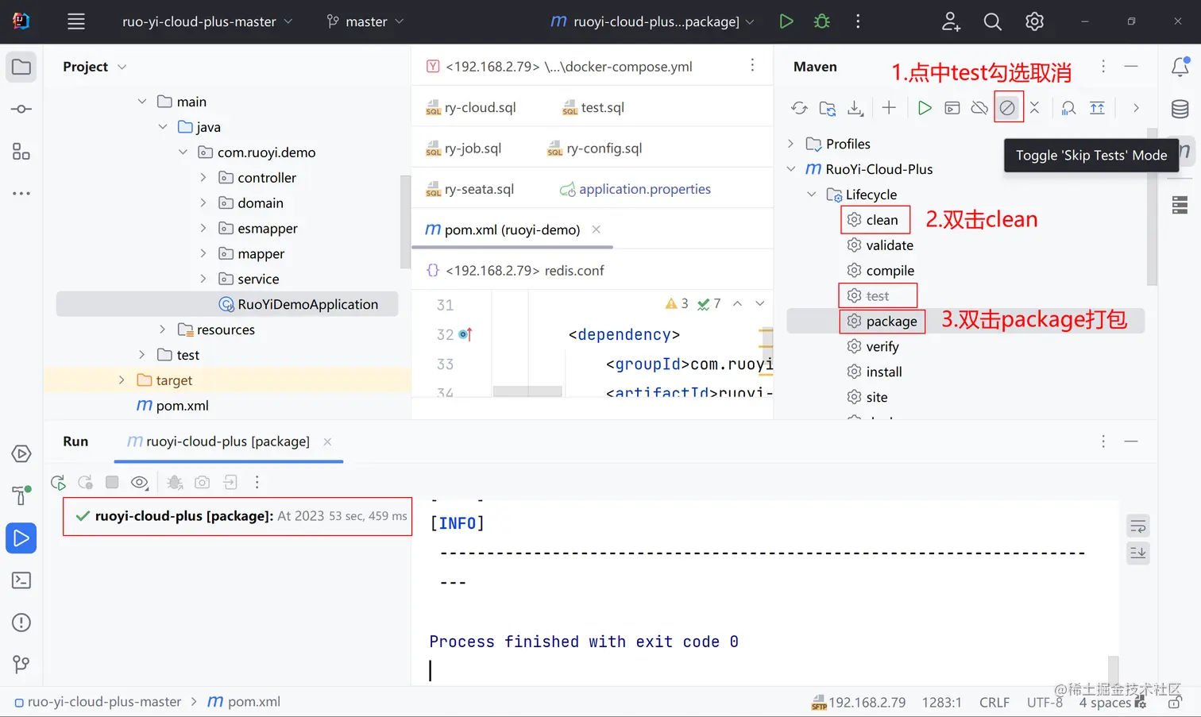The image size is (1201, 717).
Task: Hide the Maven tool window
Action: 1131,67
